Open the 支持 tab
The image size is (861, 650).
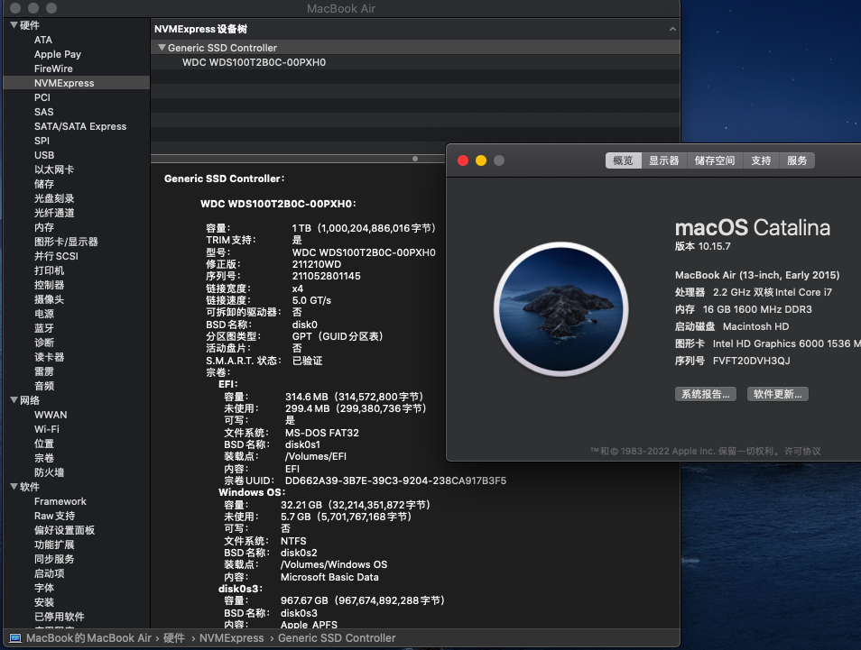coord(761,160)
